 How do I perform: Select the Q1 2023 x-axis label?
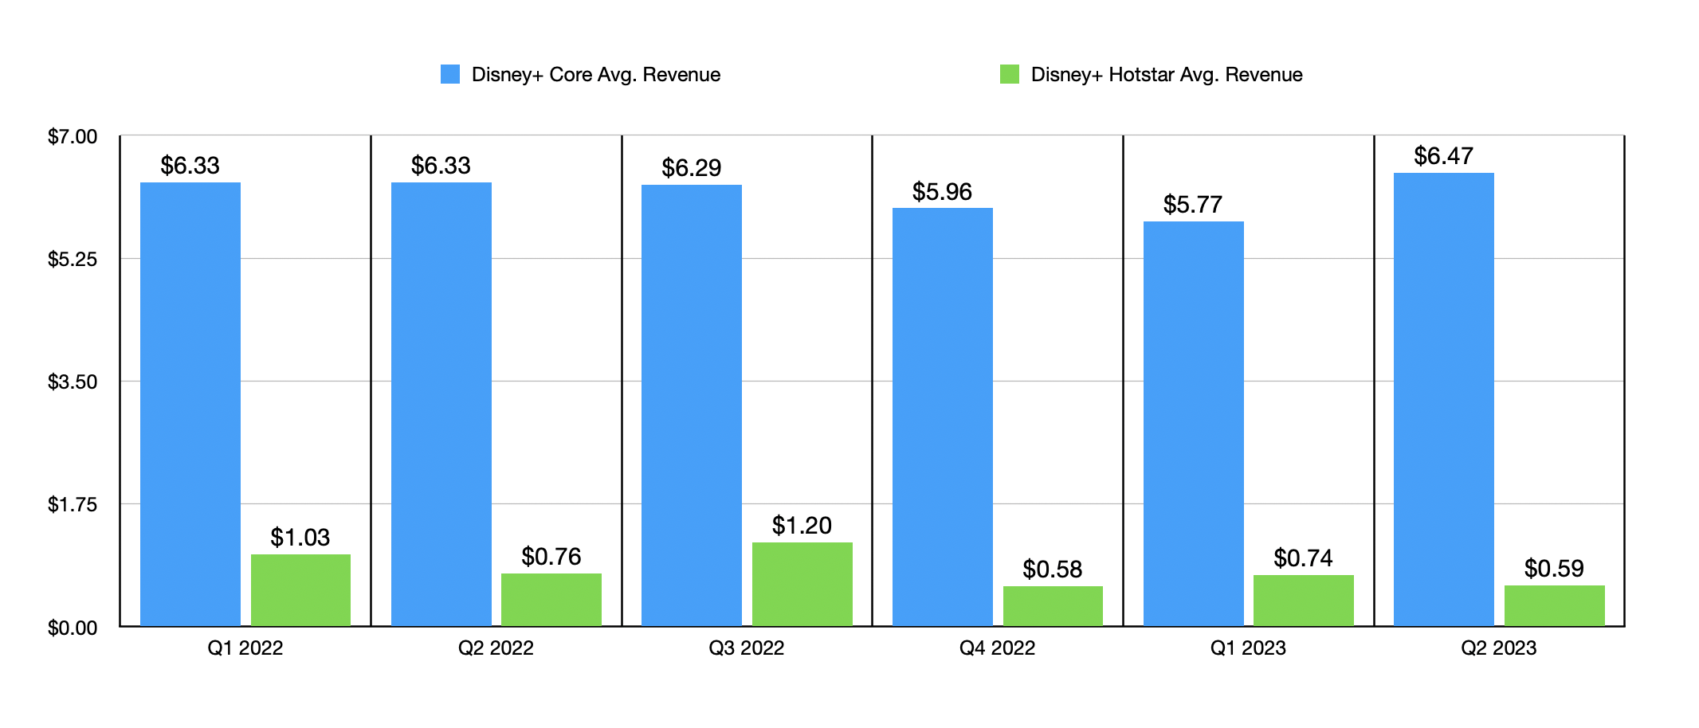[x=1248, y=648]
